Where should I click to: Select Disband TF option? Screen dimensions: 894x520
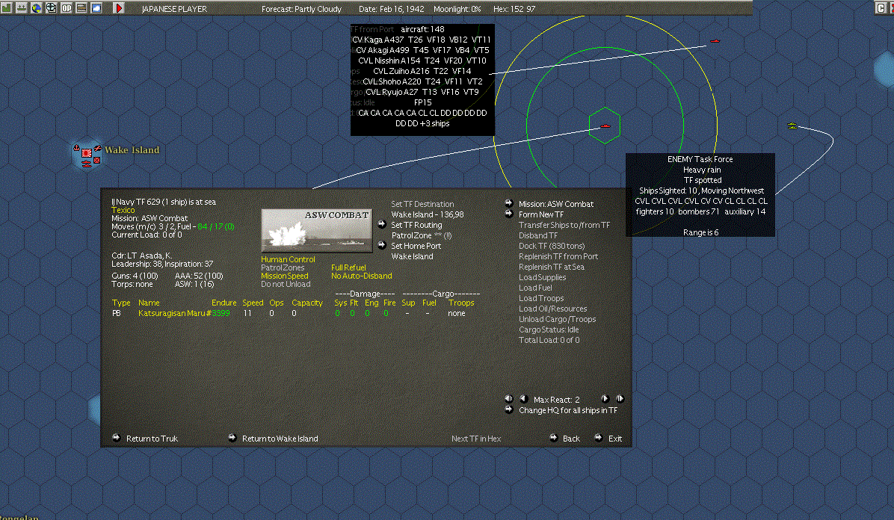coord(538,235)
